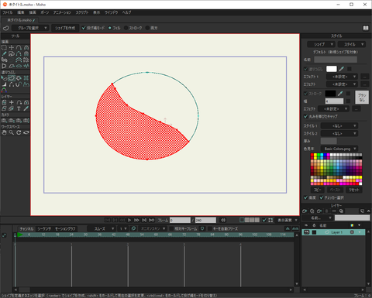Toggle the round caps checkbox

(306, 116)
